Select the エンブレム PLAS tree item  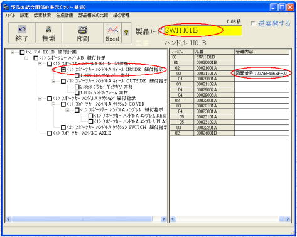coord(130,121)
